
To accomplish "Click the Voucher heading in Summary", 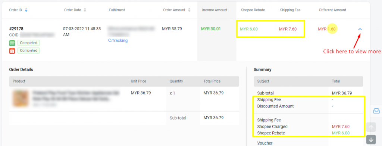I will click(x=265, y=143).
